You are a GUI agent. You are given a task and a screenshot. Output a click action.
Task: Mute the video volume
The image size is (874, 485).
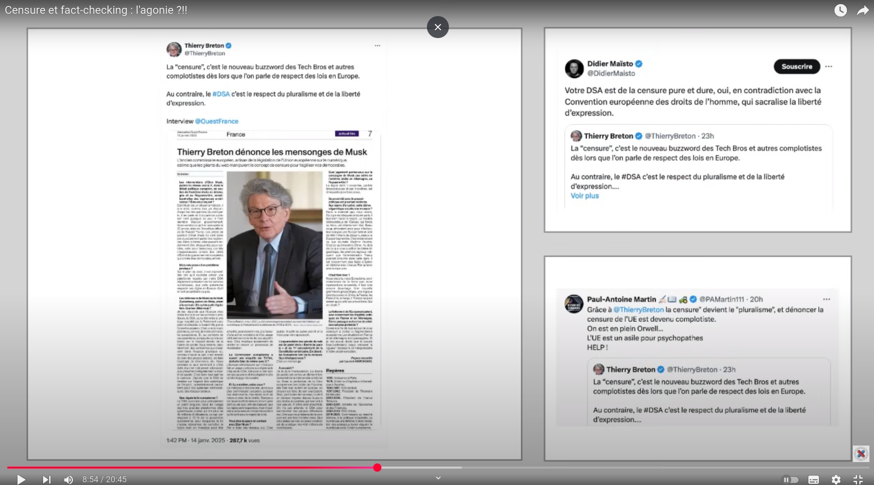click(x=68, y=480)
